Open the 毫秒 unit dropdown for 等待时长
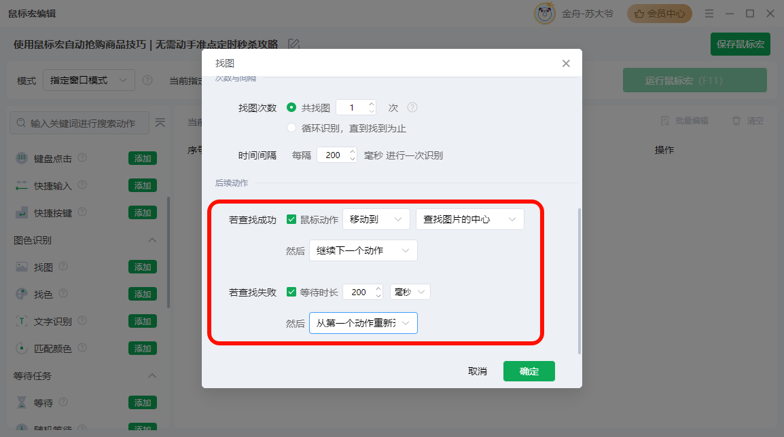Image resolution: width=784 pixels, height=437 pixels. (x=410, y=292)
